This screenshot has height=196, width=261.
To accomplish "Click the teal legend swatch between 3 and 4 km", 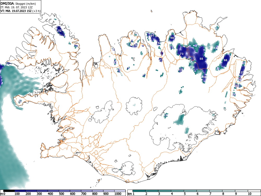I will (165, 191).
